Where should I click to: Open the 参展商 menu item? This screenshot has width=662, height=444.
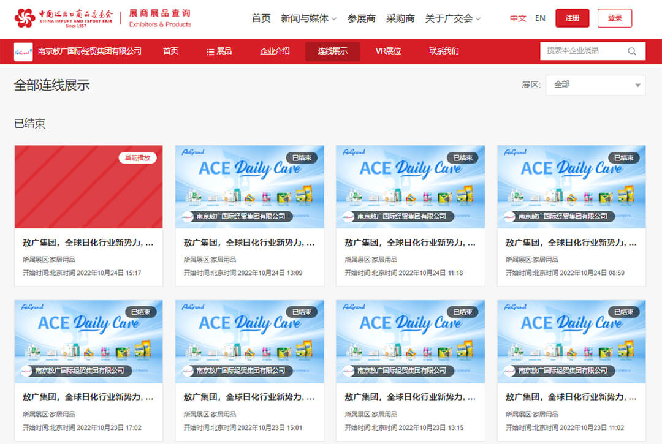click(362, 18)
